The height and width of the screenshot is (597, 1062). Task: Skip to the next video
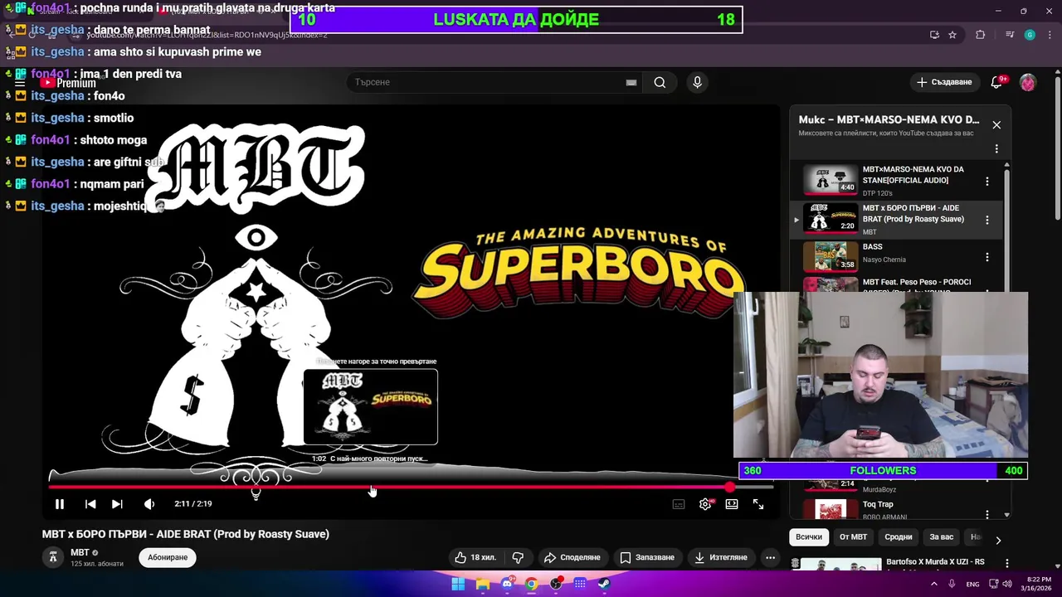(117, 503)
